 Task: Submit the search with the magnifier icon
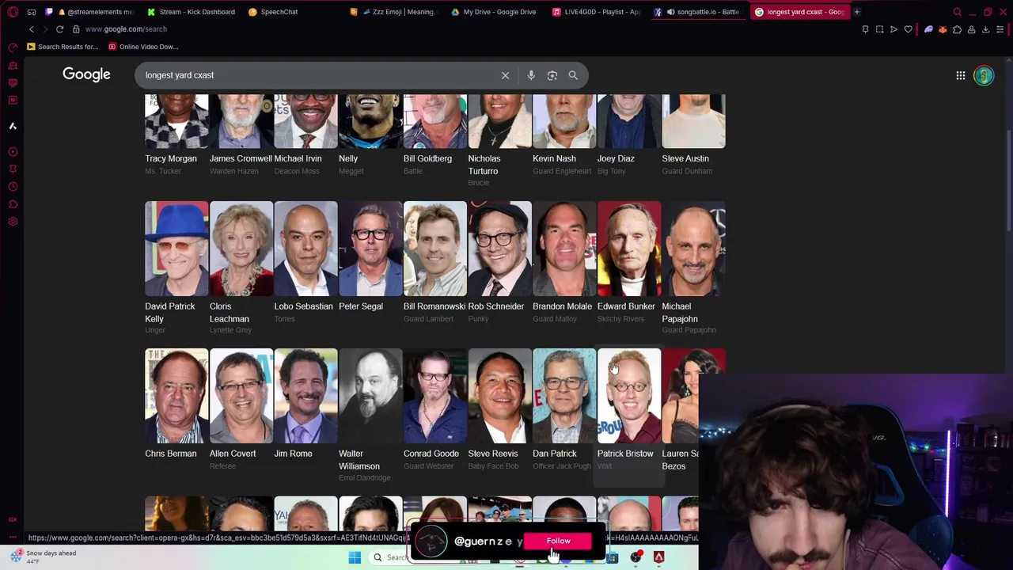point(573,75)
